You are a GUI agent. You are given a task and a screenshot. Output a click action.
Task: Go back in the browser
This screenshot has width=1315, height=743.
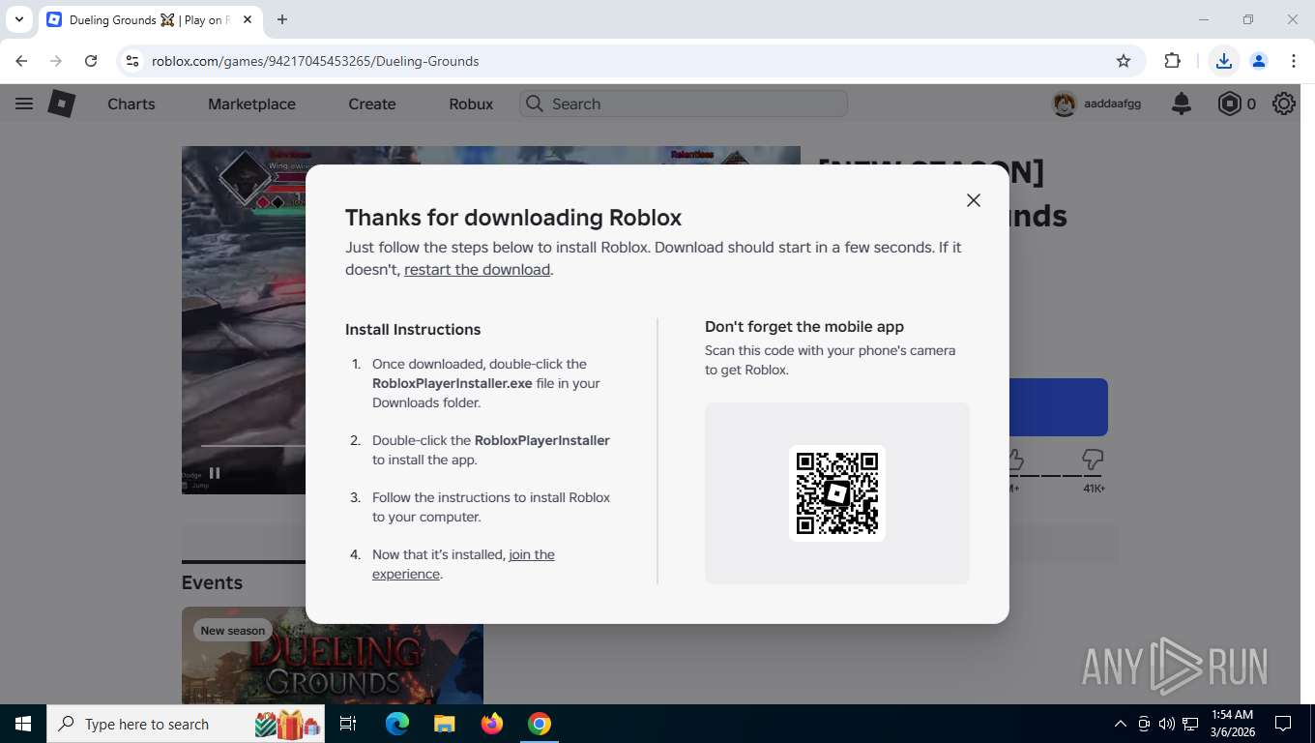point(21,61)
